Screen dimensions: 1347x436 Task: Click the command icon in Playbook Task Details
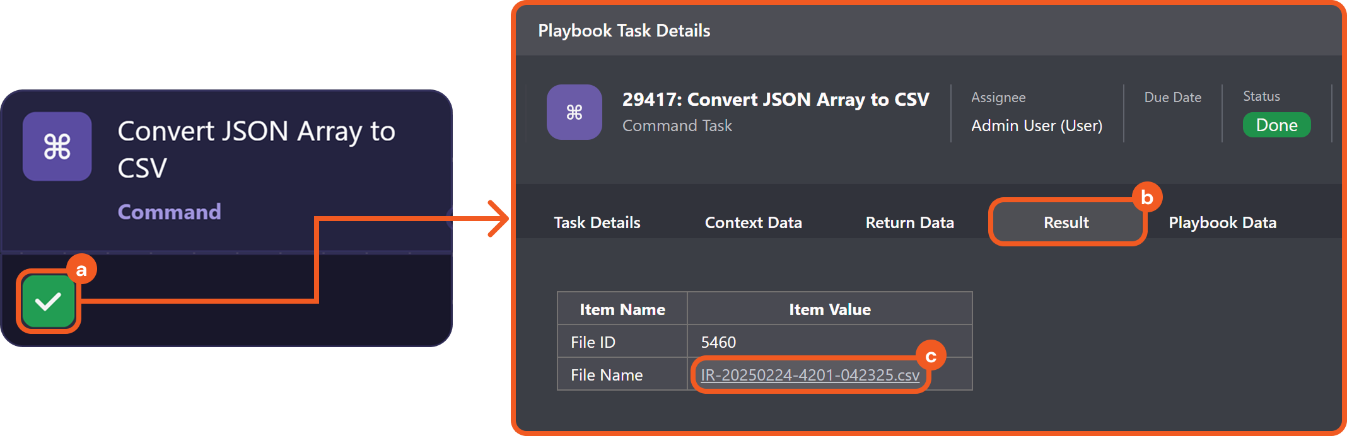[574, 112]
